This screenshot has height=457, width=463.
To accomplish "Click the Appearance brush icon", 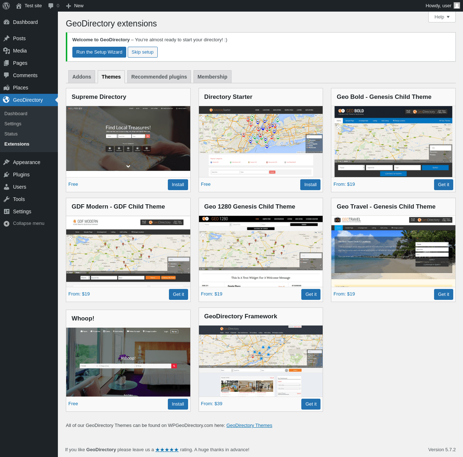I will pos(7,162).
